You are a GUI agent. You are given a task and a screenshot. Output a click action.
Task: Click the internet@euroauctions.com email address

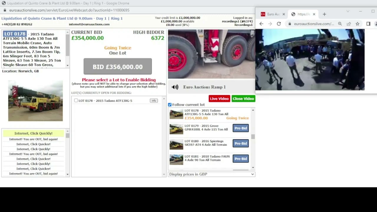click(89, 24)
